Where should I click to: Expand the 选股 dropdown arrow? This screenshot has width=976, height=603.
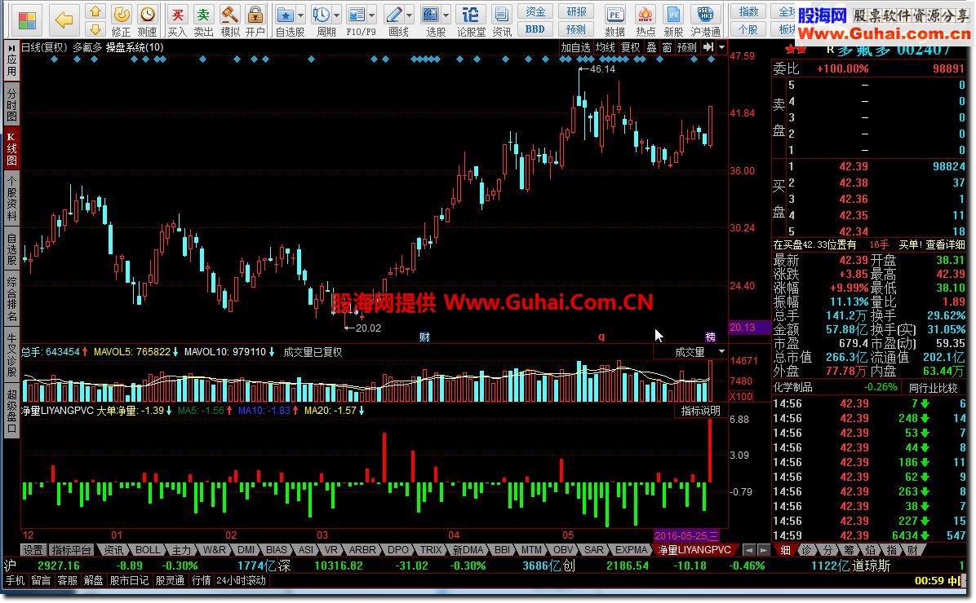pyautogui.click(x=446, y=15)
